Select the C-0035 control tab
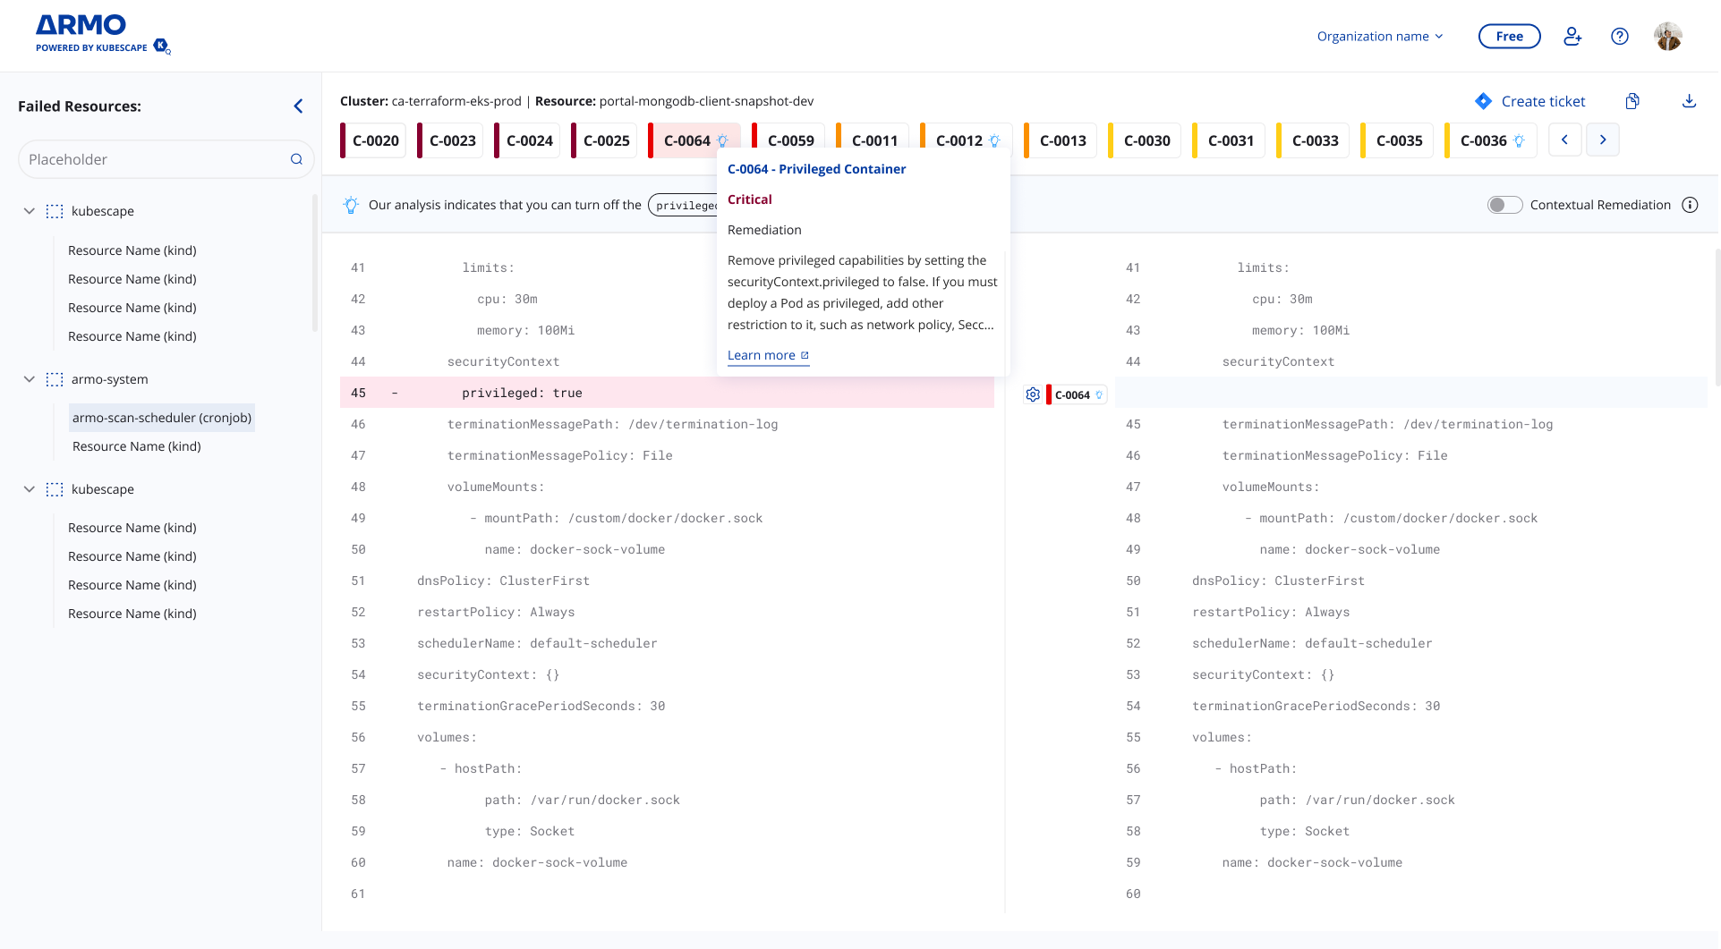The width and height of the screenshot is (1721, 949). (x=1397, y=140)
